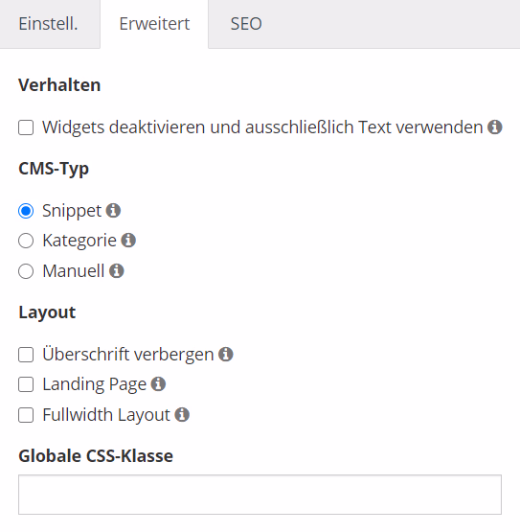This screenshot has width=520, height=532.
Task: Click the info icon next to Kategorie
Action: coord(128,241)
